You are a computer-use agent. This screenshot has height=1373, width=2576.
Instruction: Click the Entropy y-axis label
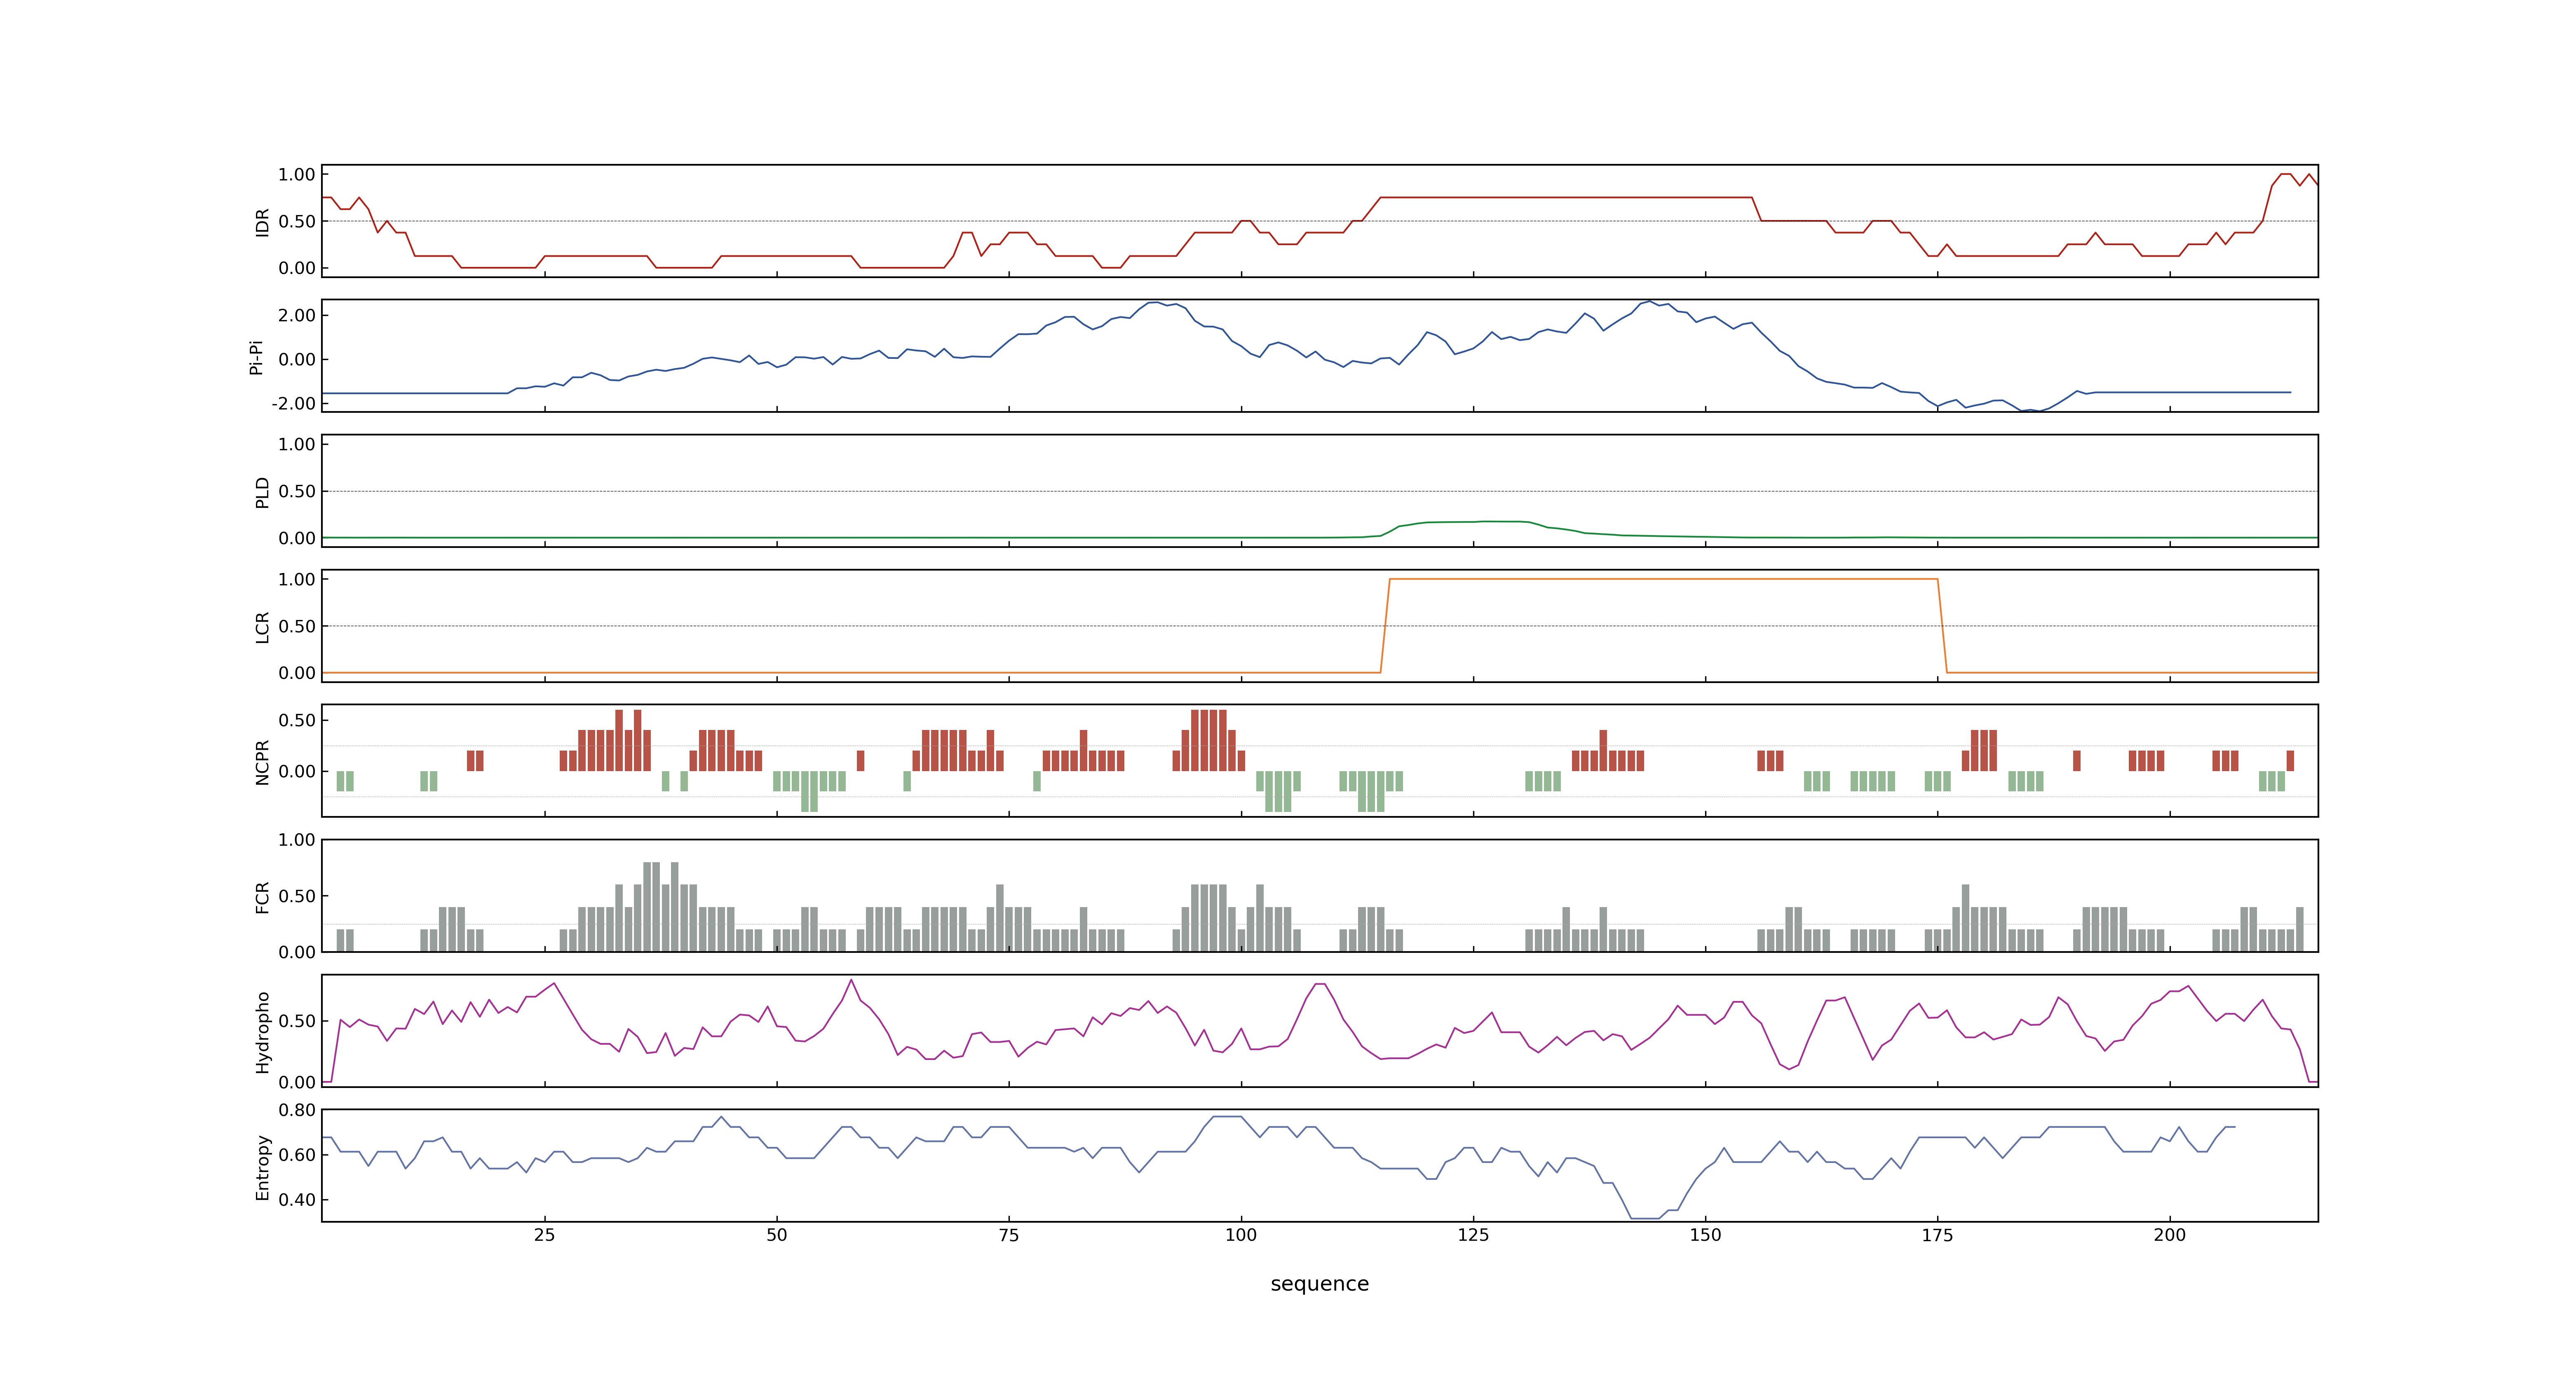262,1166
